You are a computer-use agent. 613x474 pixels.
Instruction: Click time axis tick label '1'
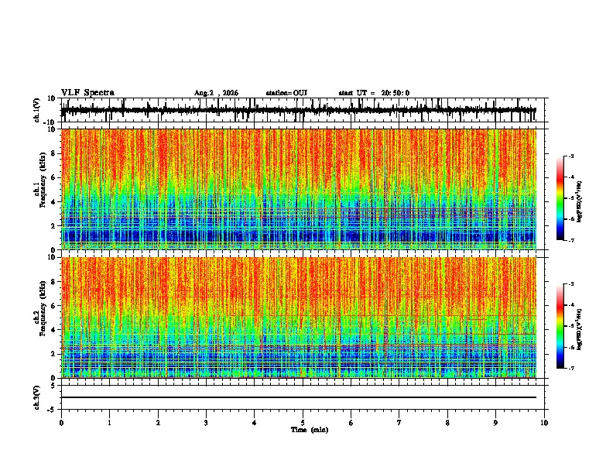click(110, 423)
